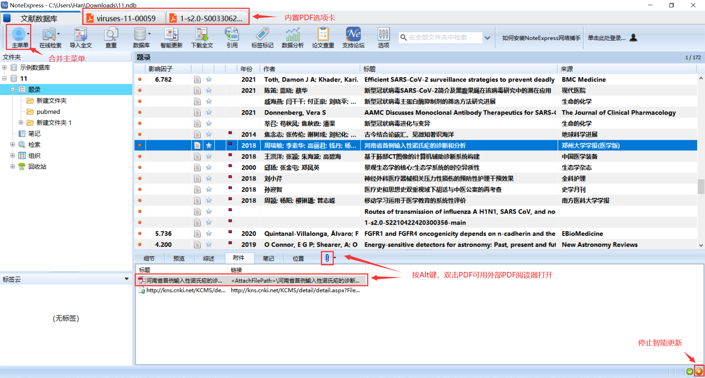This screenshot has width=705, height=378.
Task: Open the 支持论坛 support forum icon
Action: tap(353, 34)
